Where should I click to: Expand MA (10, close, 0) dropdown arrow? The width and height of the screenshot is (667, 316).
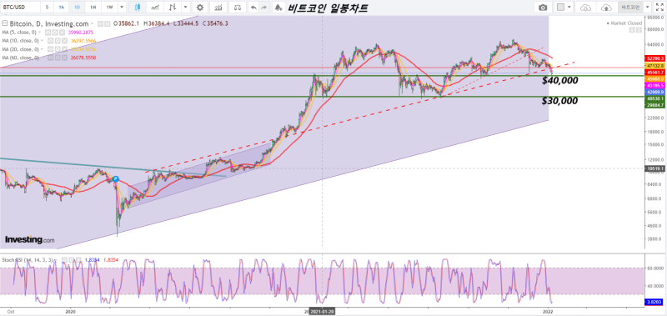coord(43,41)
